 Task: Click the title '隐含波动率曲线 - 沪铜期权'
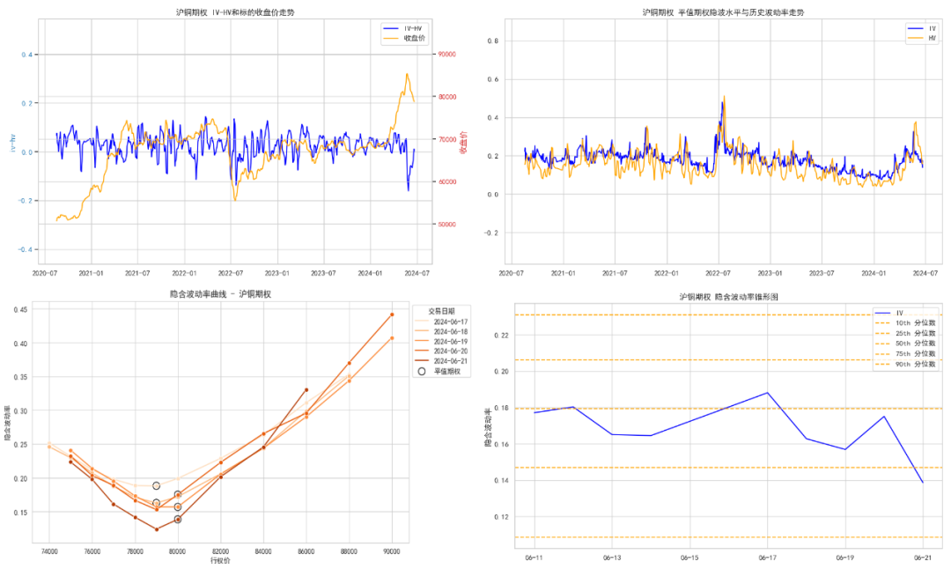220,294
